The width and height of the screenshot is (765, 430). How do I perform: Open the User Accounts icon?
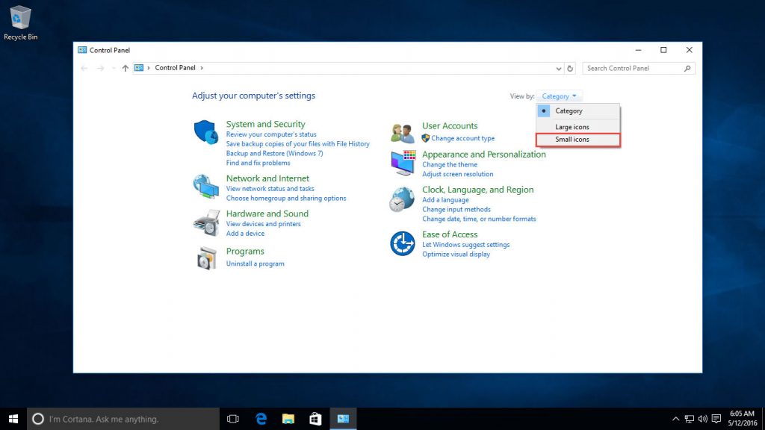[403, 131]
